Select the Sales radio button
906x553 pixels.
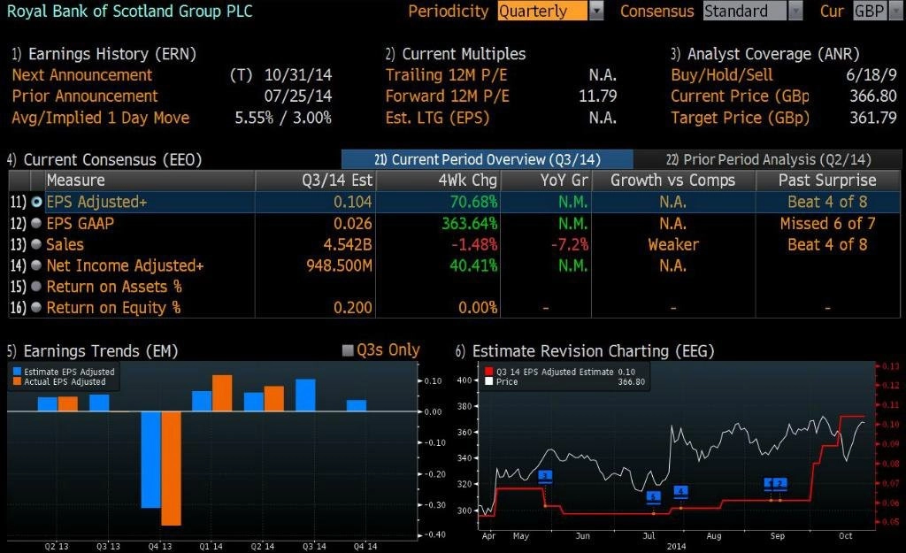pos(36,244)
